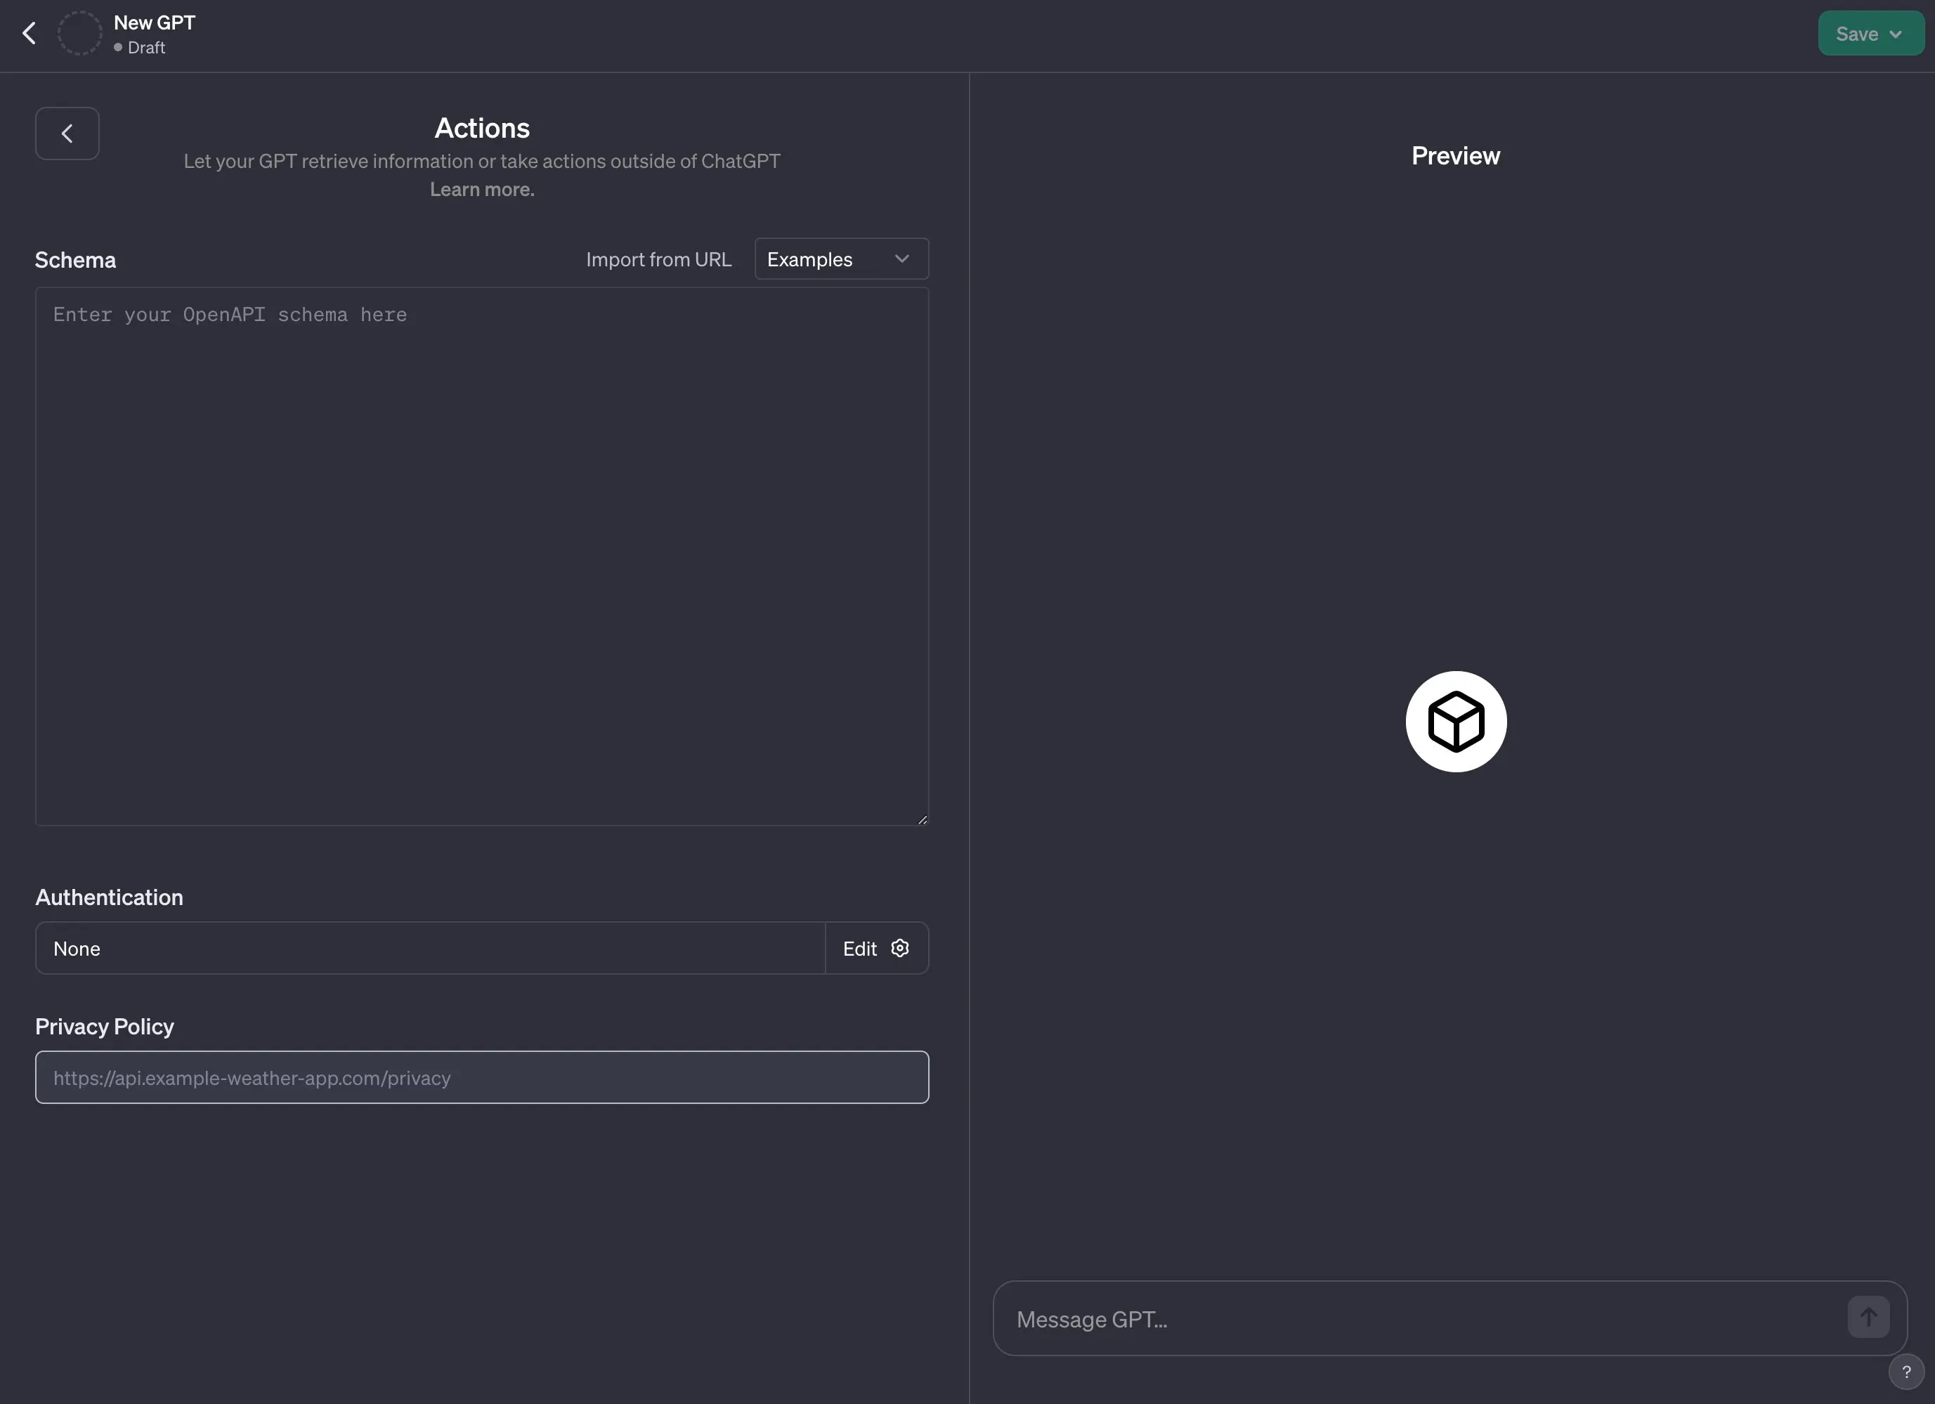Go back using the Actions panel back button

click(x=67, y=133)
